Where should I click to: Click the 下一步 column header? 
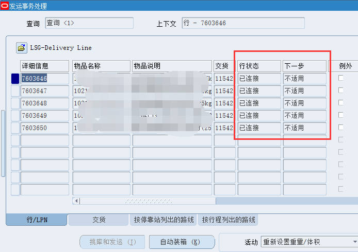[x=304, y=66]
